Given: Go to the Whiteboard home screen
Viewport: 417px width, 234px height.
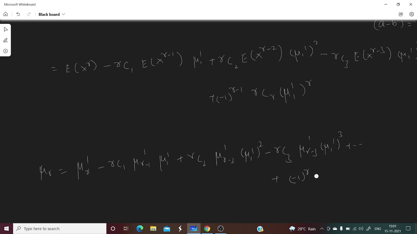Looking at the screenshot, I should pos(6,14).
